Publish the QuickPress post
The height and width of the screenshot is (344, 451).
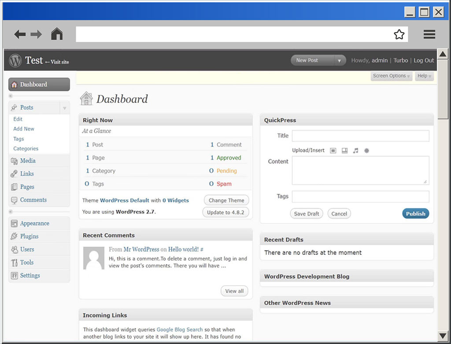click(416, 213)
